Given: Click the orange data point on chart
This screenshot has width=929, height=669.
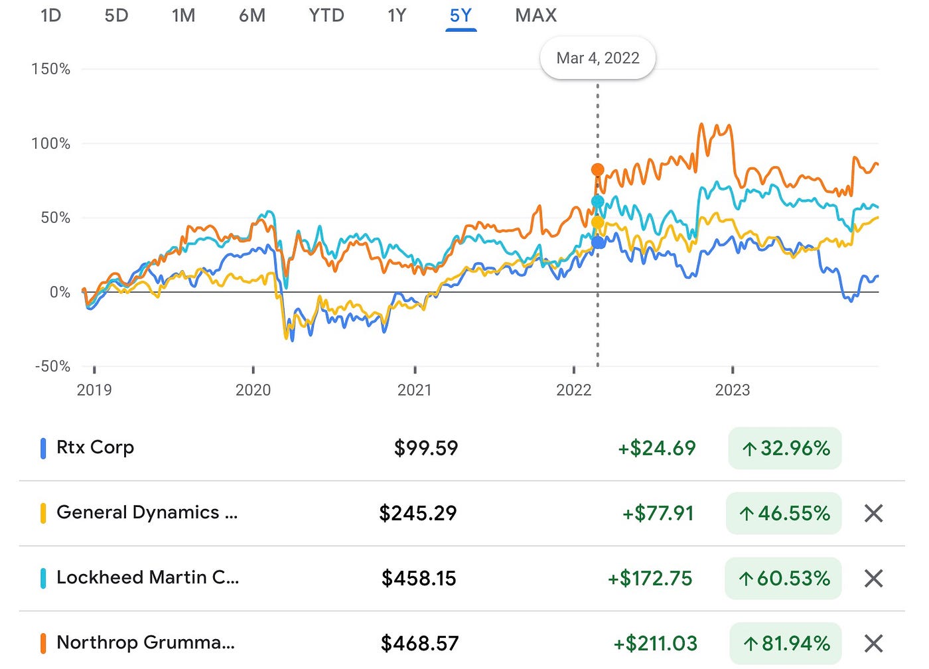Looking at the screenshot, I should coord(597,170).
